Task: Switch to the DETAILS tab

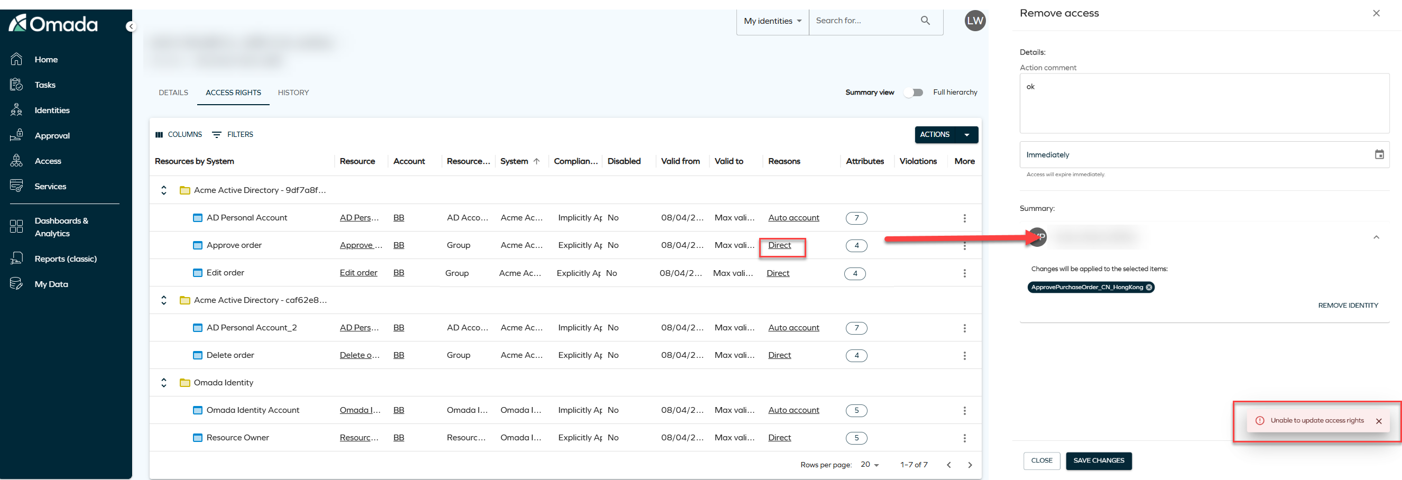Action: click(x=173, y=93)
